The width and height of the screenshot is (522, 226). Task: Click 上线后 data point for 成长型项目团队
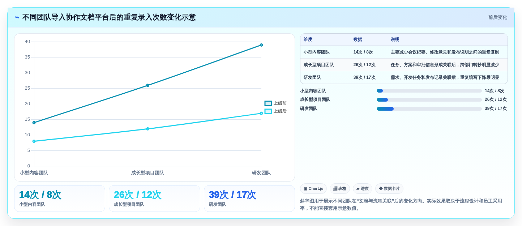pos(147,129)
